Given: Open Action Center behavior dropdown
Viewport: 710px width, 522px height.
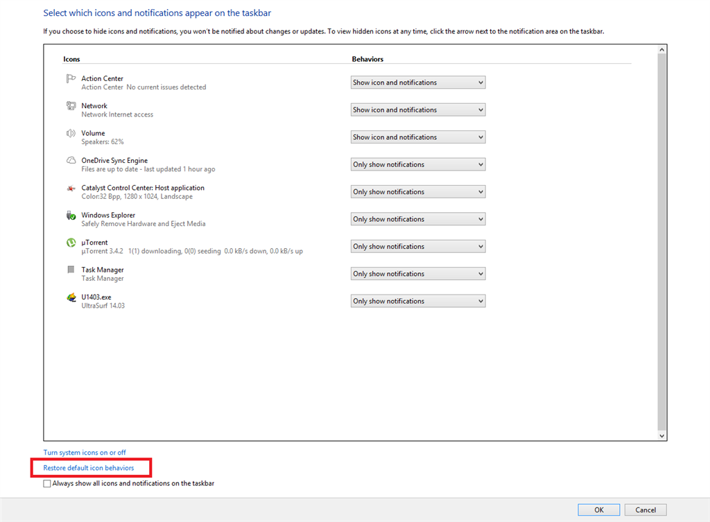Looking at the screenshot, I should coord(418,82).
